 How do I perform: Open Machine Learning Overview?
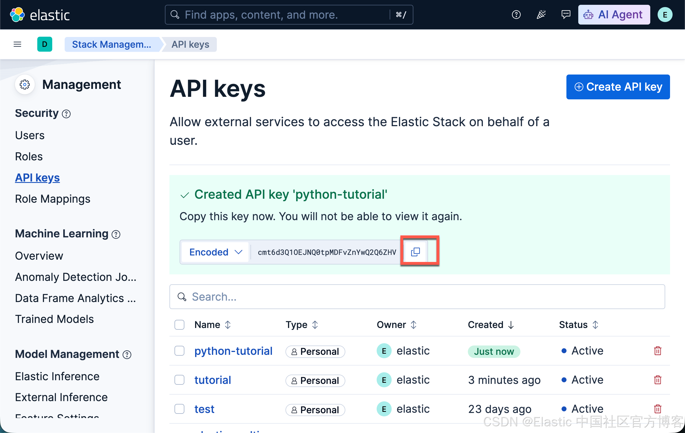pyautogui.click(x=39, y=256)
